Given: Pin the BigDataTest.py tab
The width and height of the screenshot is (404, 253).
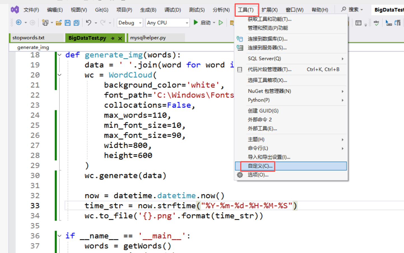Looking at the screenshot, I should tap(113, 38).
